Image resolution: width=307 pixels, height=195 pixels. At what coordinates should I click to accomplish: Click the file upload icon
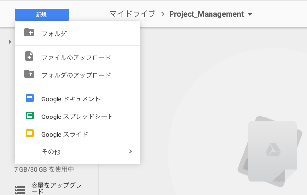tap(29, 56)
